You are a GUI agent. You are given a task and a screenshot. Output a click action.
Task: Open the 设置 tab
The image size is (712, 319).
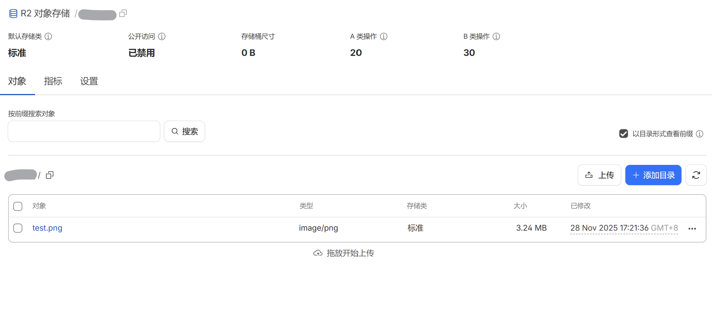tap(89, 81)
